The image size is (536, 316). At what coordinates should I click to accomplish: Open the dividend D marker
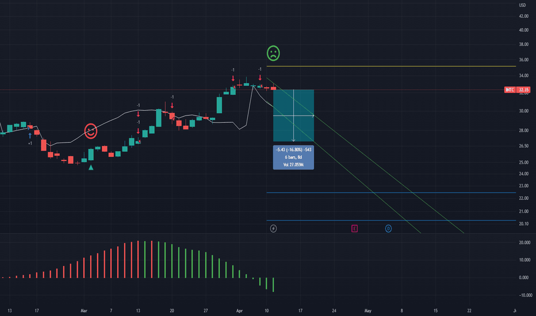tap(388, 229)
